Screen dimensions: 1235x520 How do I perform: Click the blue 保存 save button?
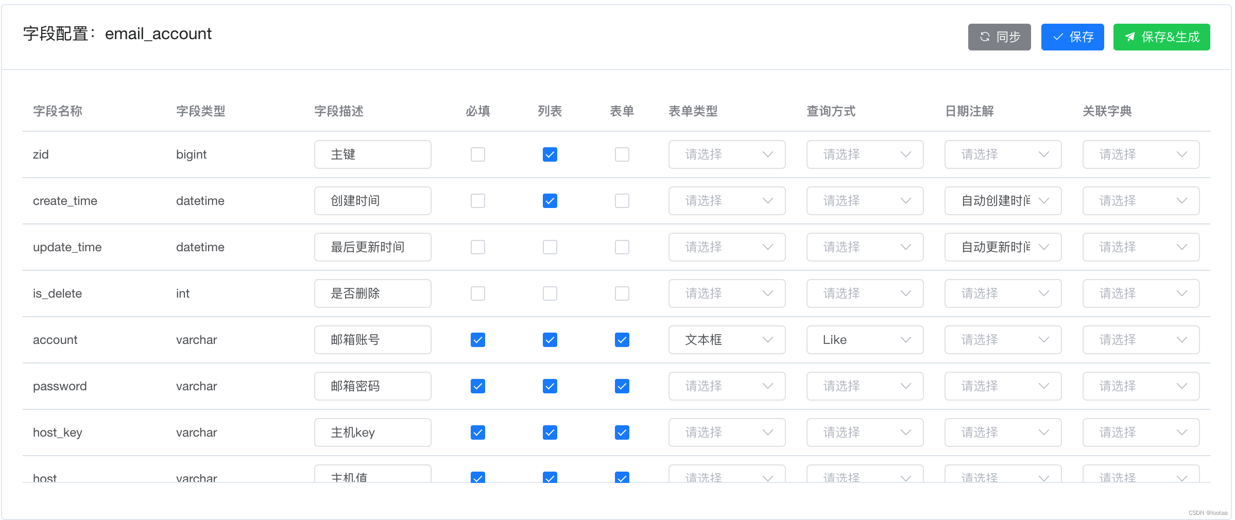coord(1072,37)
